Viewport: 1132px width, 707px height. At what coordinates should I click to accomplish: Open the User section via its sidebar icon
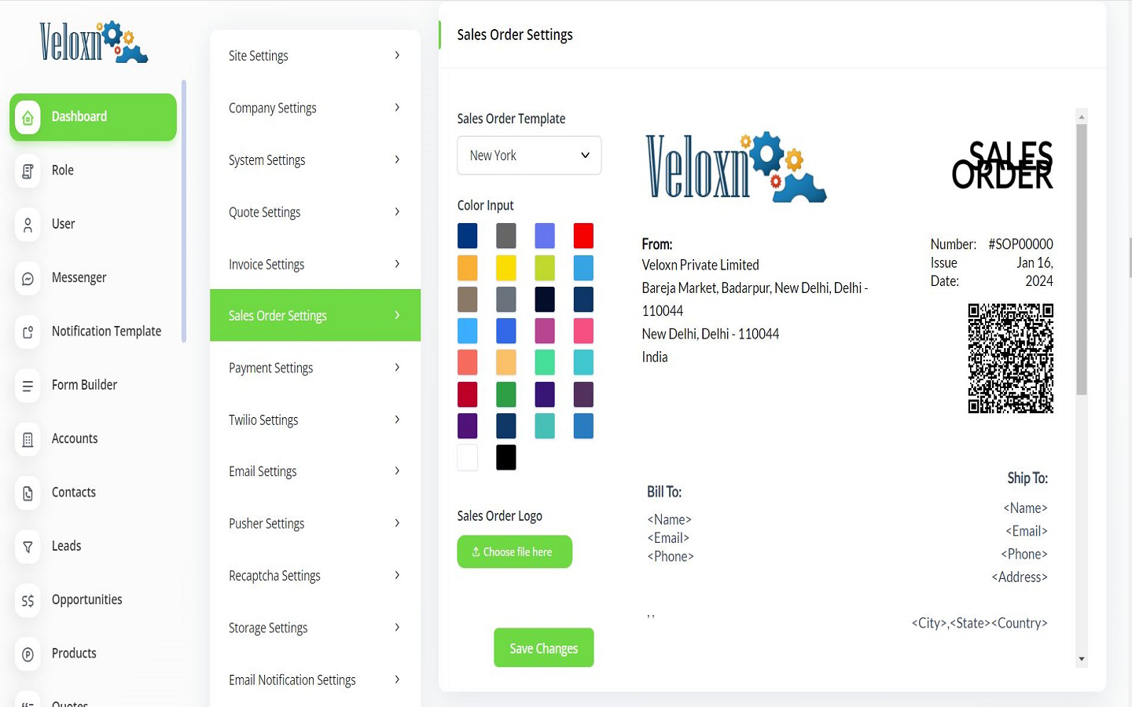(28, 224)
